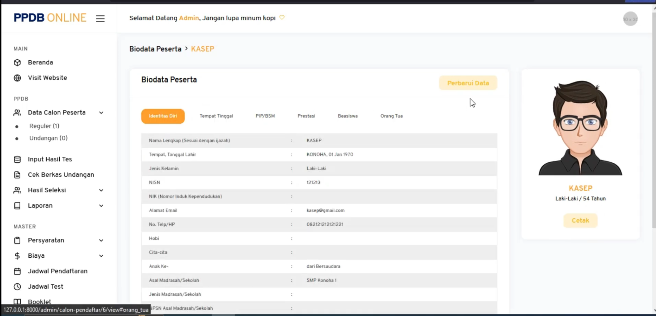The width and height of the screenshot is (656, 316).
Task: Open Undangan (0) participant list
Action: pyautogui.click(x=48, y=138)
